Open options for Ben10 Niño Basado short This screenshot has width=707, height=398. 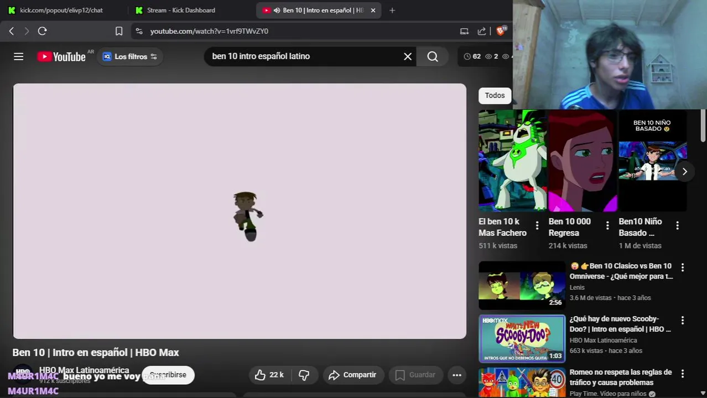(x=677, y=226)
